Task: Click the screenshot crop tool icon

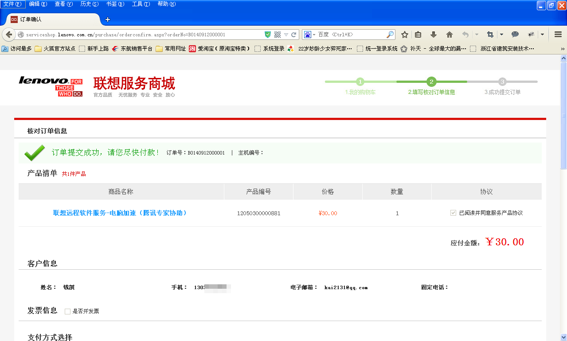Action: tap(490, 35)
